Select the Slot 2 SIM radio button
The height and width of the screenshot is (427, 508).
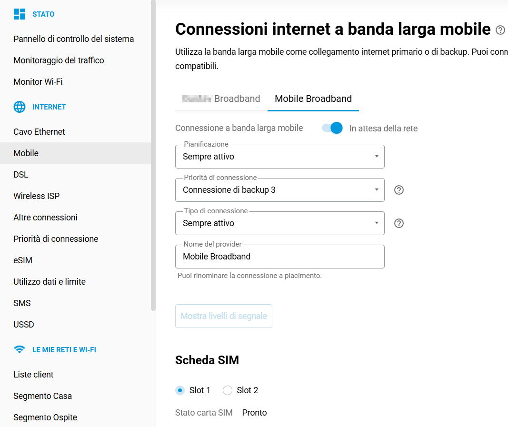(x=228, y=390)
